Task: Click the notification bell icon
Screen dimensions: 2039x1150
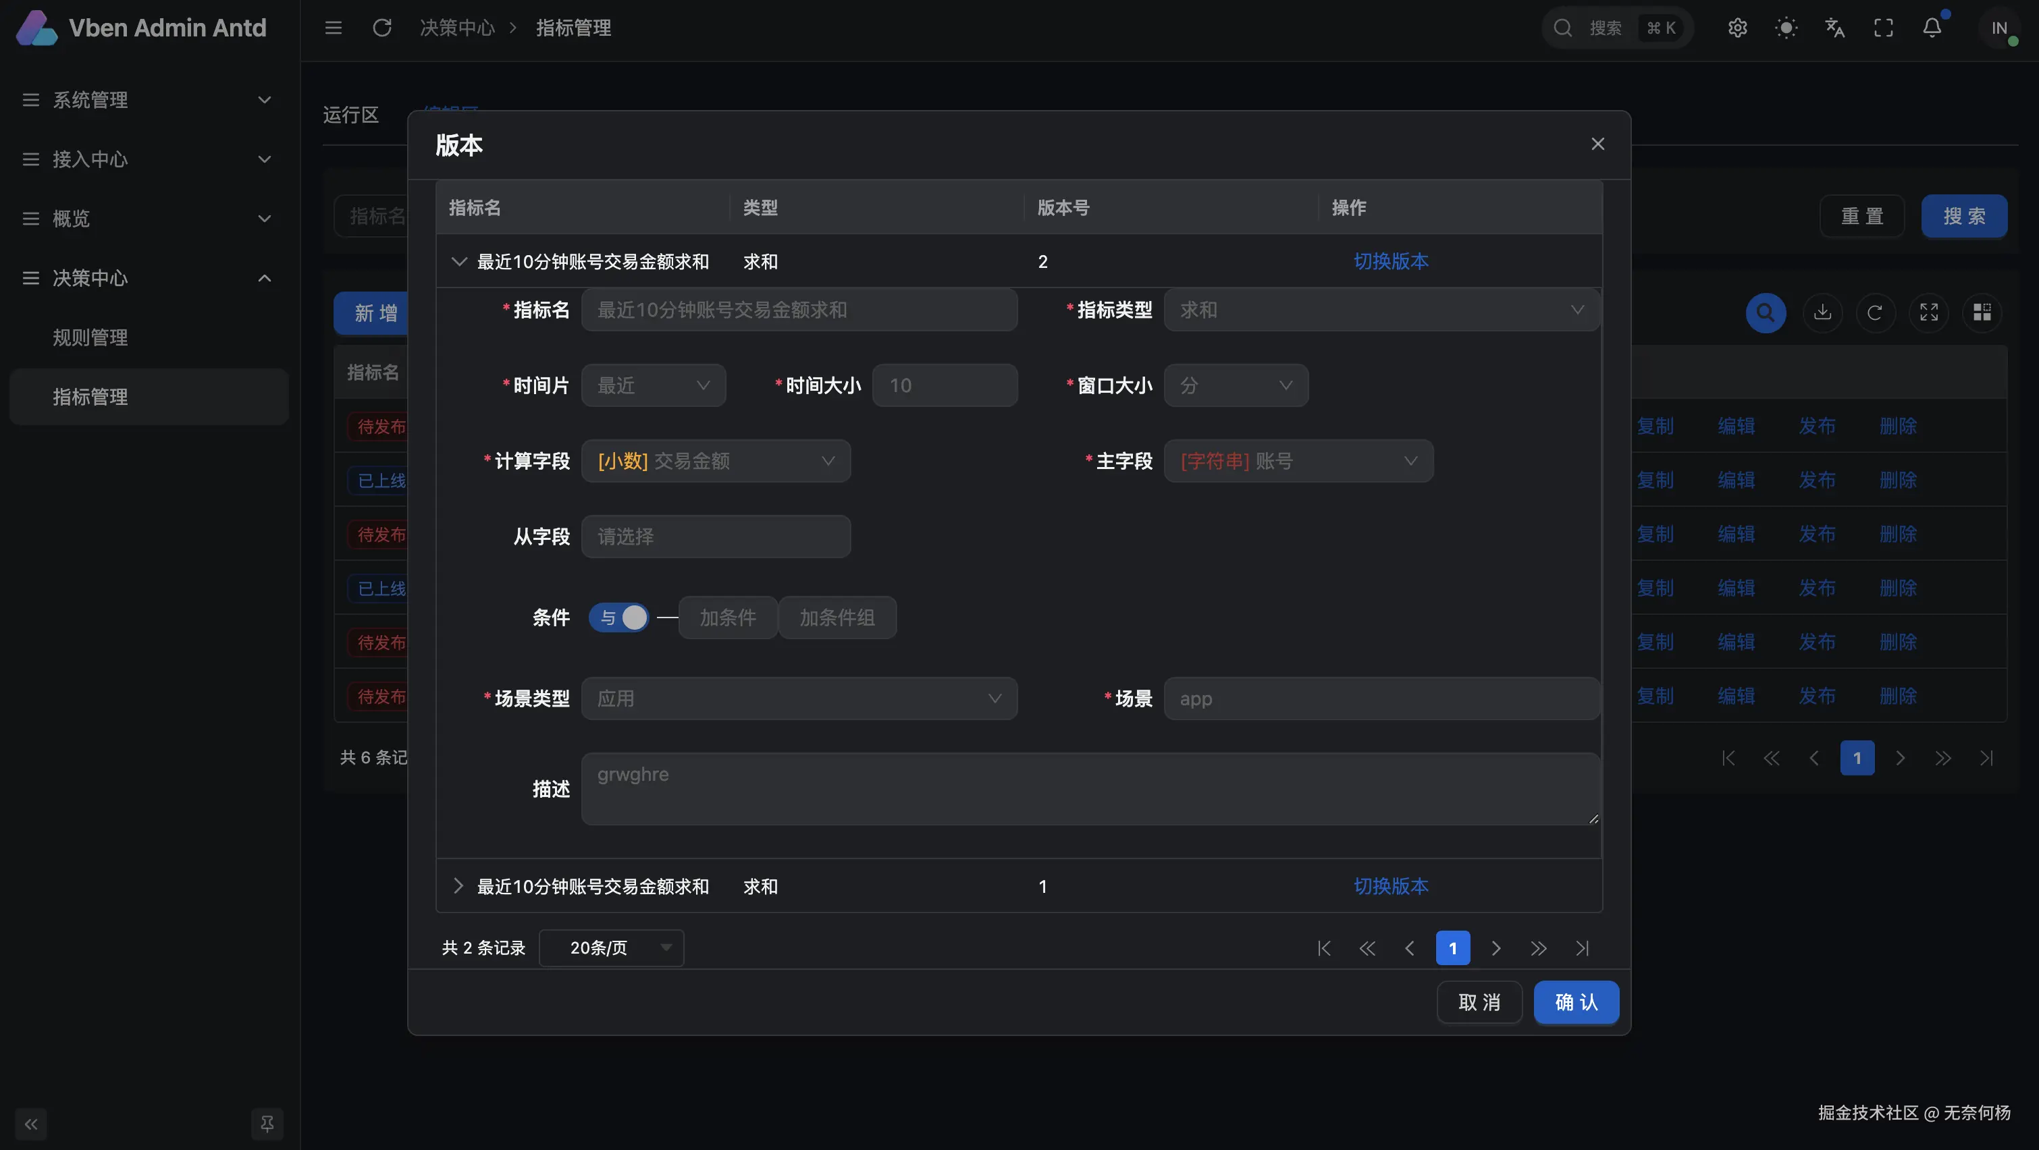Action: 1932,28
